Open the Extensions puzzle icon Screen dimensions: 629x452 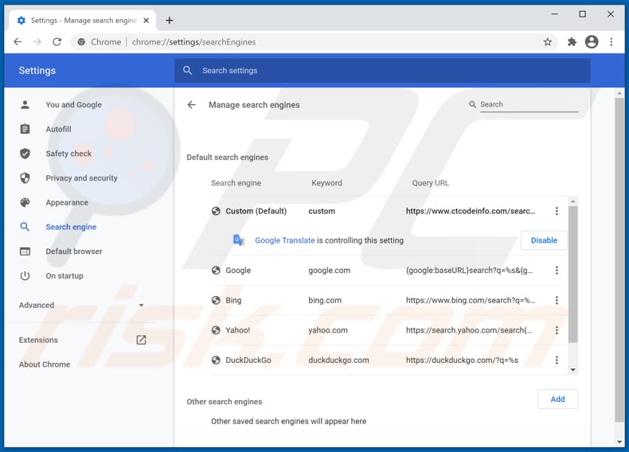(572, 41)
